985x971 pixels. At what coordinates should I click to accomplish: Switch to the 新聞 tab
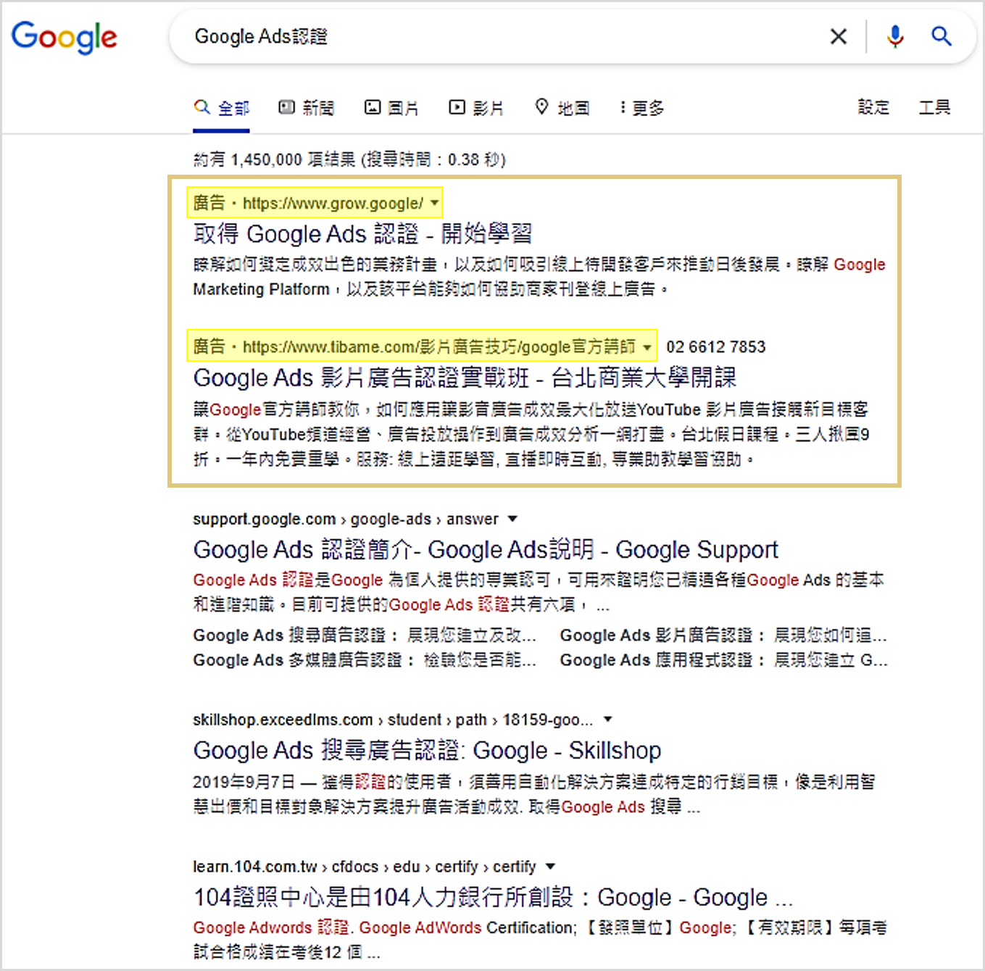pos(307,108)
